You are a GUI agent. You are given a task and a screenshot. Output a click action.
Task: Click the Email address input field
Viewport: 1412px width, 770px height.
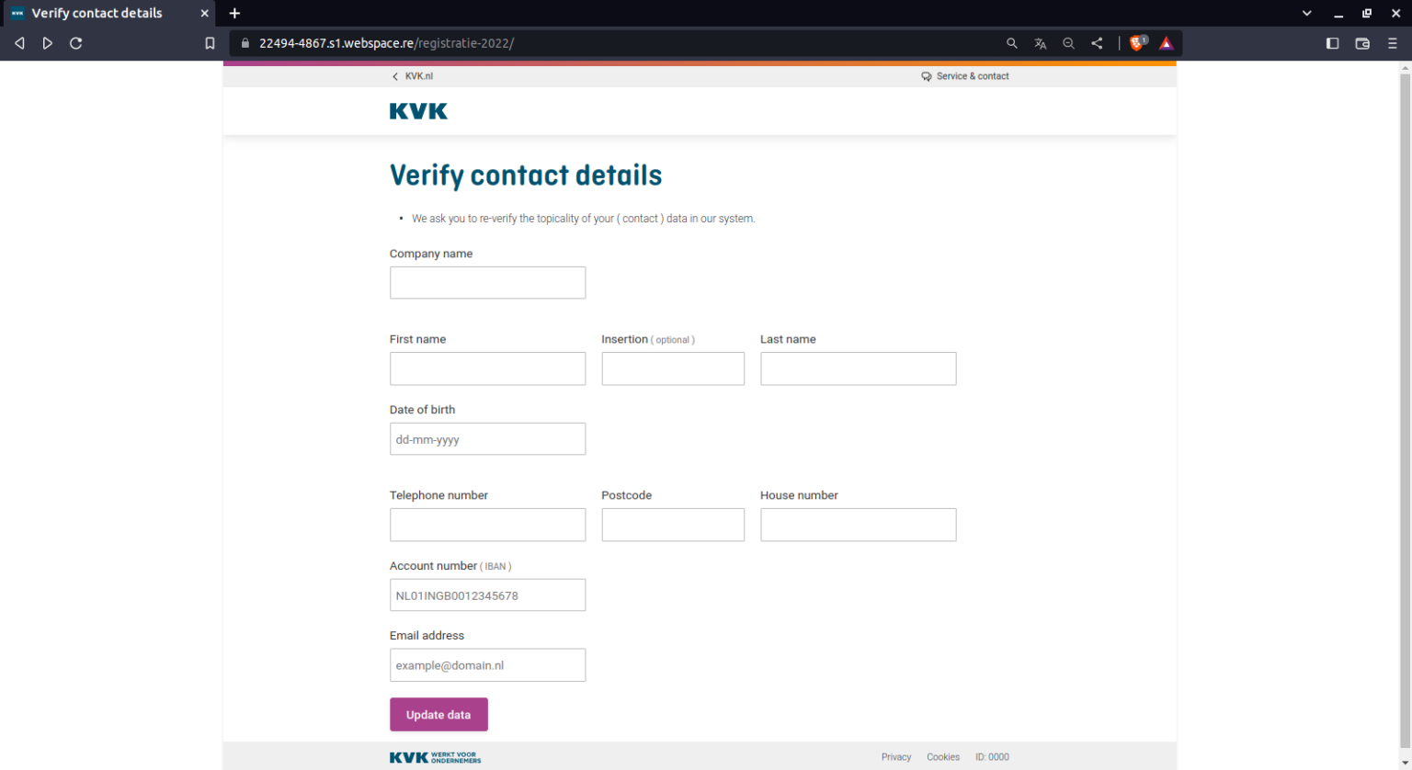pyautogui.click(x=487, y=664)
